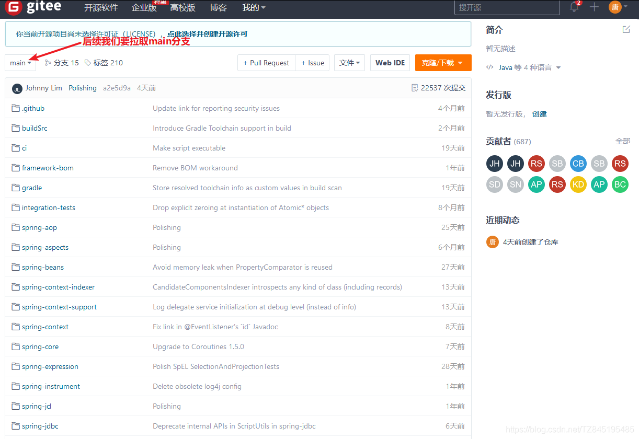Open the spring-instrument folder

tap(51, 386)
